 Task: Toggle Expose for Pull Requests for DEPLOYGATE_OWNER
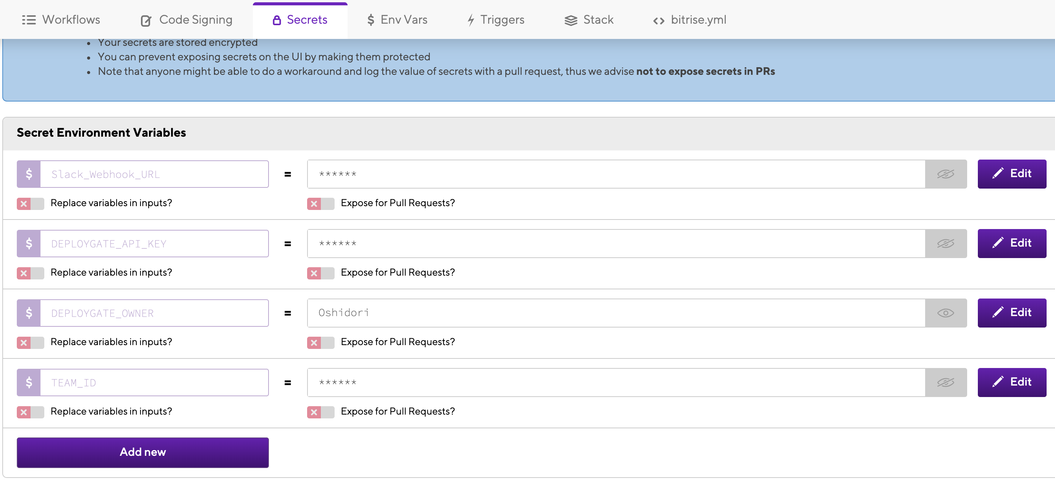pyautogui.click(x=321, y=343)
